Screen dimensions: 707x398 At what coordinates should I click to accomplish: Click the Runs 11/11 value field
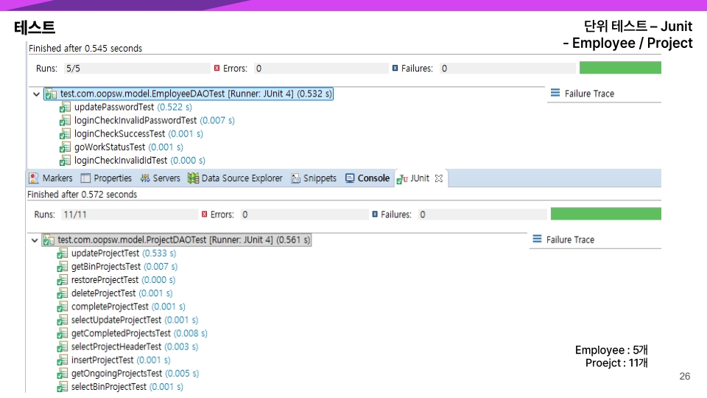coord(130,214)
